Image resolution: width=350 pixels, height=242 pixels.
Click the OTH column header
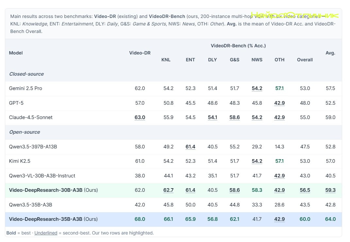tap(279, 60)
